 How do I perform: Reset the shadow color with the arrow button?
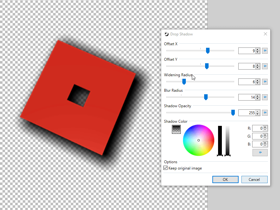pyautogui.click(x=260, y=152)
